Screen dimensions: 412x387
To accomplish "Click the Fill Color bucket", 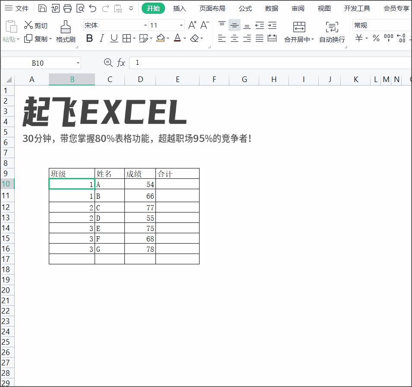I will (x=160, y=38).
